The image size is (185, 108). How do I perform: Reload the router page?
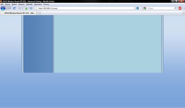pyautogui.click(x=14, y=8)
